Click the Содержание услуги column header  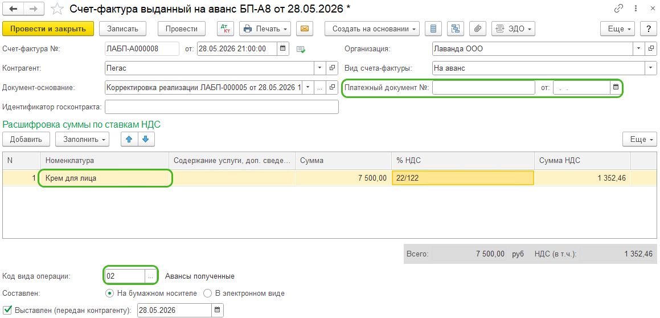[232, 161]
